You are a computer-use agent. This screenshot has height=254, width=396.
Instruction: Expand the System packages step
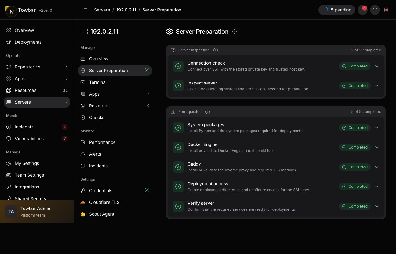coord(377,128)
